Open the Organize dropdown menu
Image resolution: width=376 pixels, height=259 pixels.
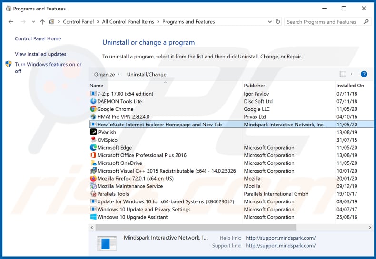point(107,75)
